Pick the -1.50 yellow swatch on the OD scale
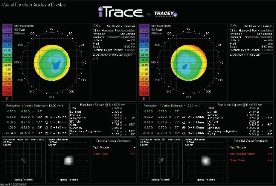 [7, 74]
